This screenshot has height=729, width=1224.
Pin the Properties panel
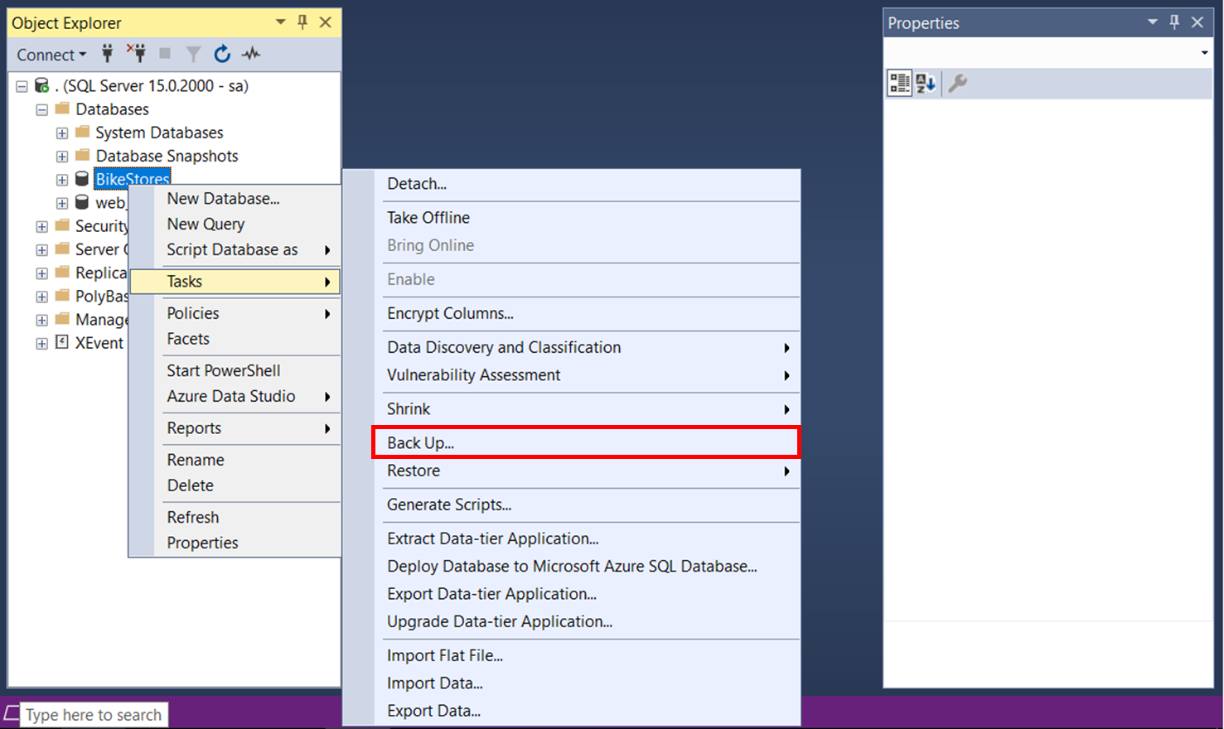[x=1174, y=22]
